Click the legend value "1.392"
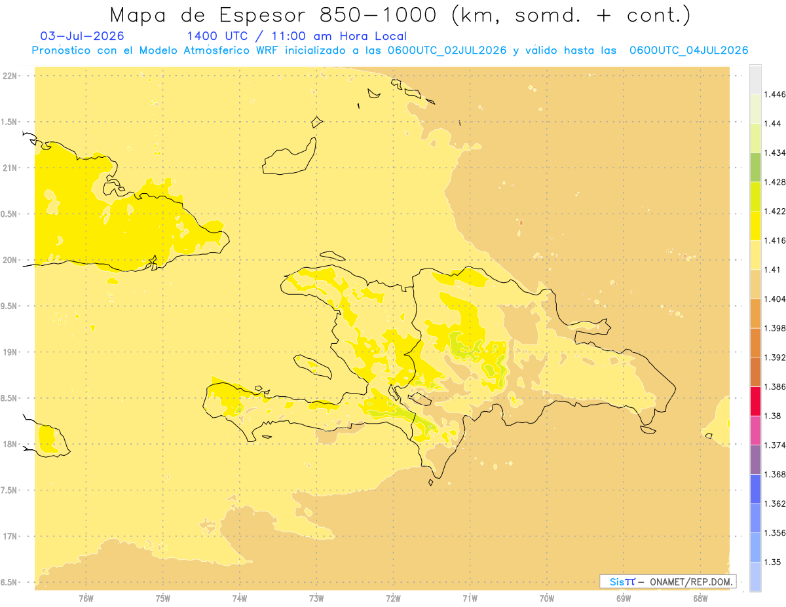786x607 pixels. pos(775,358)
